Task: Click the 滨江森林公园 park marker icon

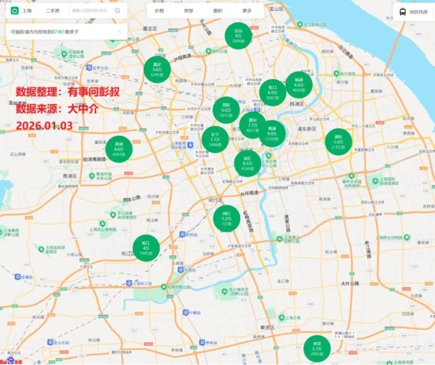Action: pyautogui.click(x=300, y=24)
